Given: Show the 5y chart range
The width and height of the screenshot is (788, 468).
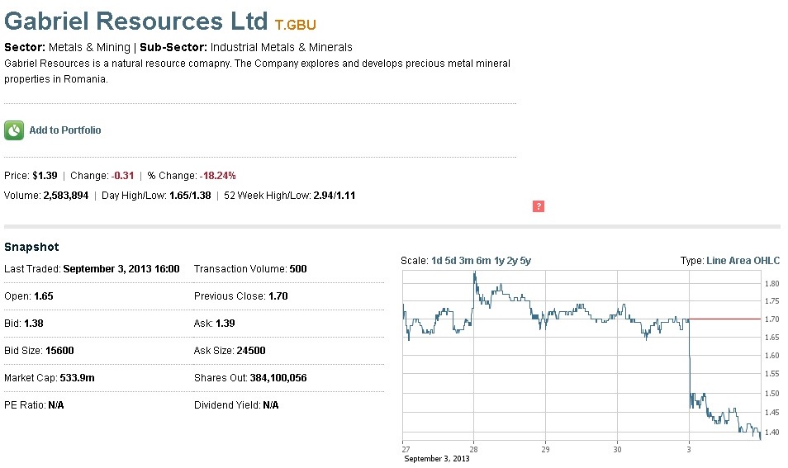Looking at the screenshot, I should tap(525, 261).
